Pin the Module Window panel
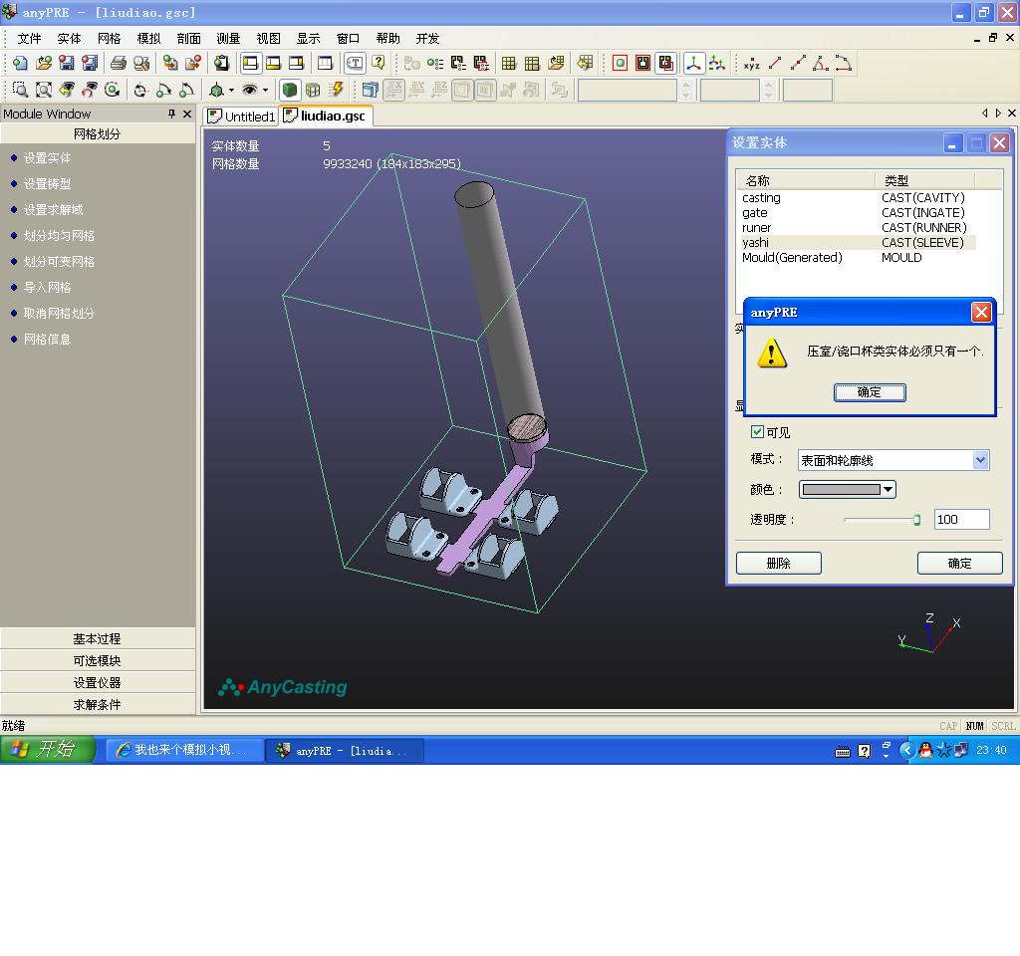This screenshot has width=1020, height=956. [171, 114]
